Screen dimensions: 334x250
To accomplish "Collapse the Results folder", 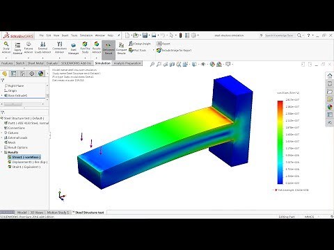I will (x=2, y=152).
